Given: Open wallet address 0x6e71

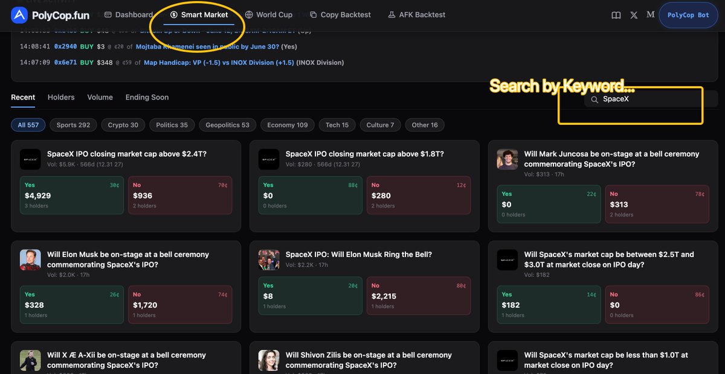Looking at the screenshot, I should tap(65, 62).
